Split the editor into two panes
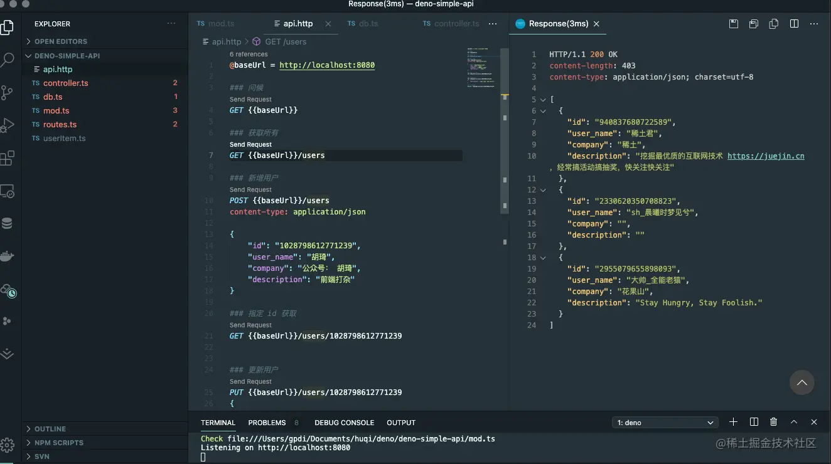 tap(794, 23)
